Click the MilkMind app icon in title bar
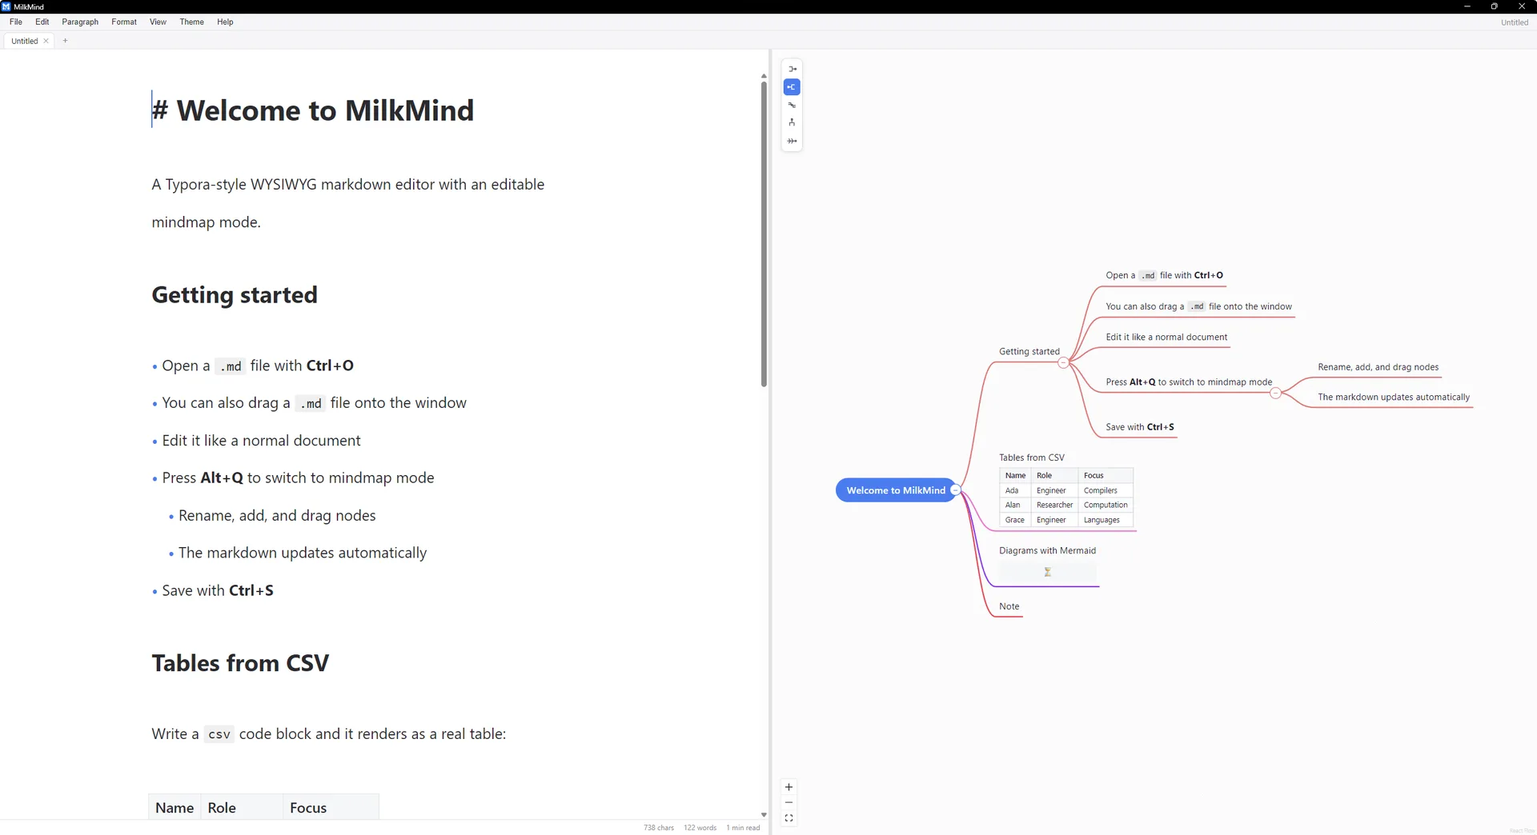The image size is (1537, 835). [x=6, y=6]
